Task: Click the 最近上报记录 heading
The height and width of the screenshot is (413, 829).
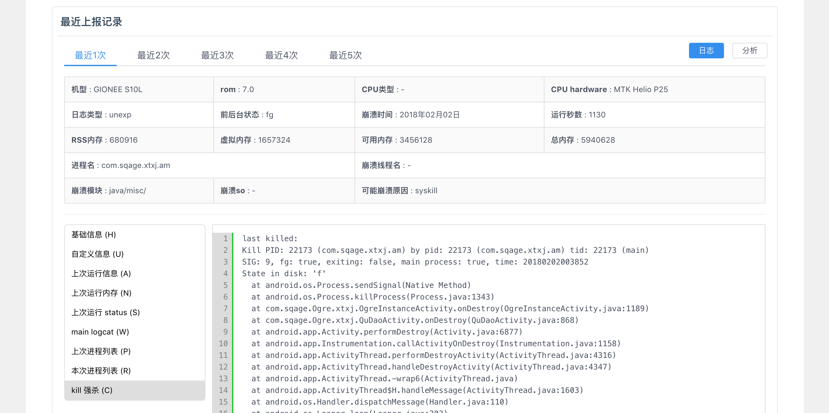Action: point(91,22)
